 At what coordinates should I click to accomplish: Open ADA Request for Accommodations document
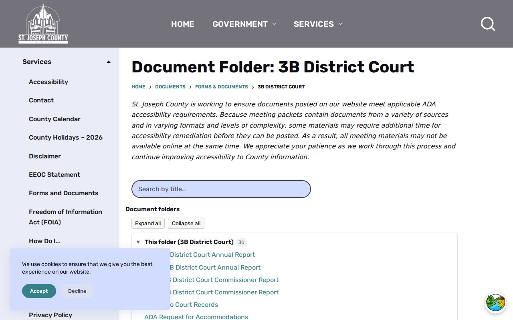(196, 316)
